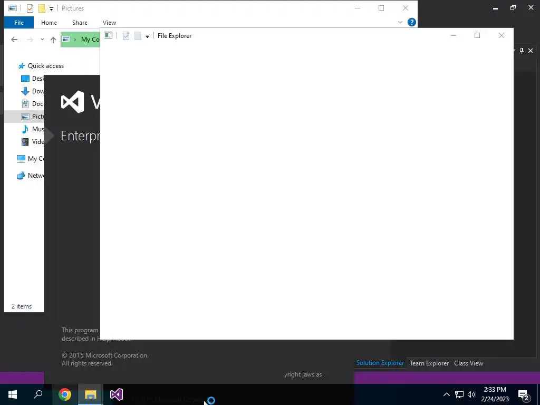Click the network icon in system tray
Viewport: 540px width, 405px height.
coord(459,394)
